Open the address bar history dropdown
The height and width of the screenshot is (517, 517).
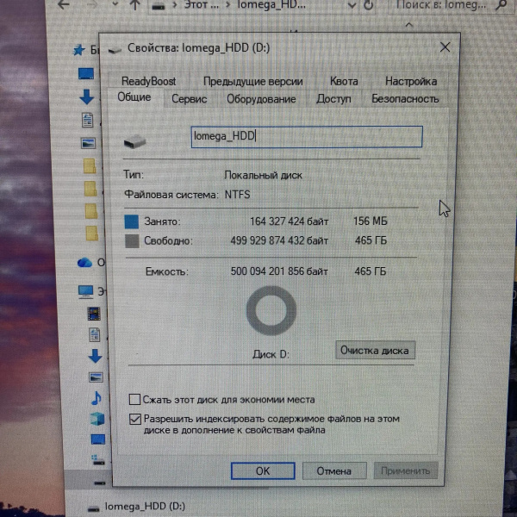tap(352, 5)
